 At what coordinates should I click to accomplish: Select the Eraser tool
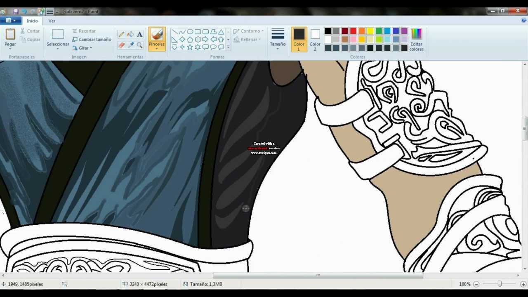click(121, 45)
